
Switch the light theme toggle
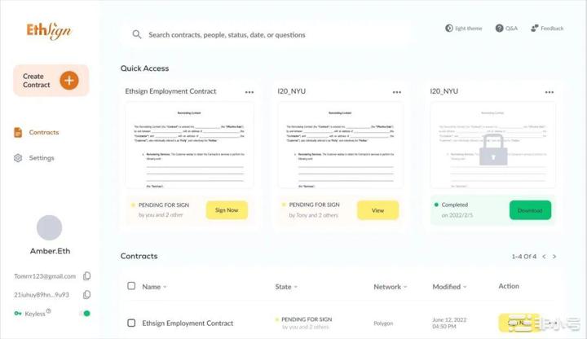coord(463,29)
